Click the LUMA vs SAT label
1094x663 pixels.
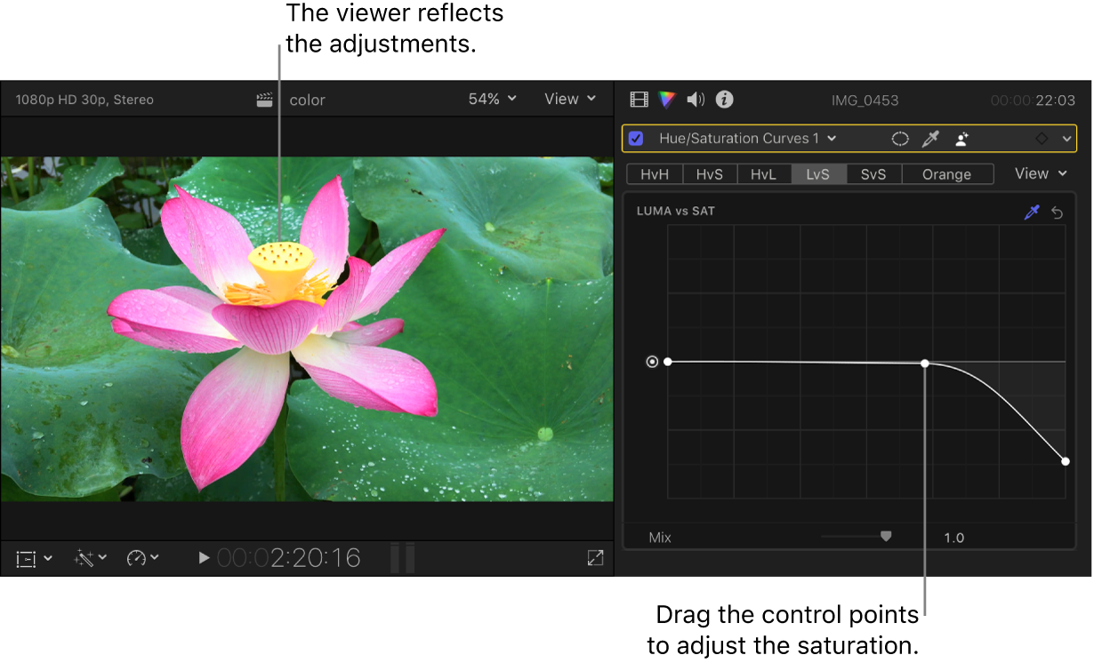[x=676, y=212]
